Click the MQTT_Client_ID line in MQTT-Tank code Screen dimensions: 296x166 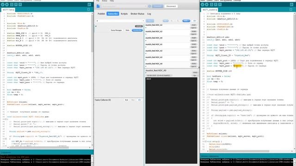pyautogui.click(x=25, y=72)
